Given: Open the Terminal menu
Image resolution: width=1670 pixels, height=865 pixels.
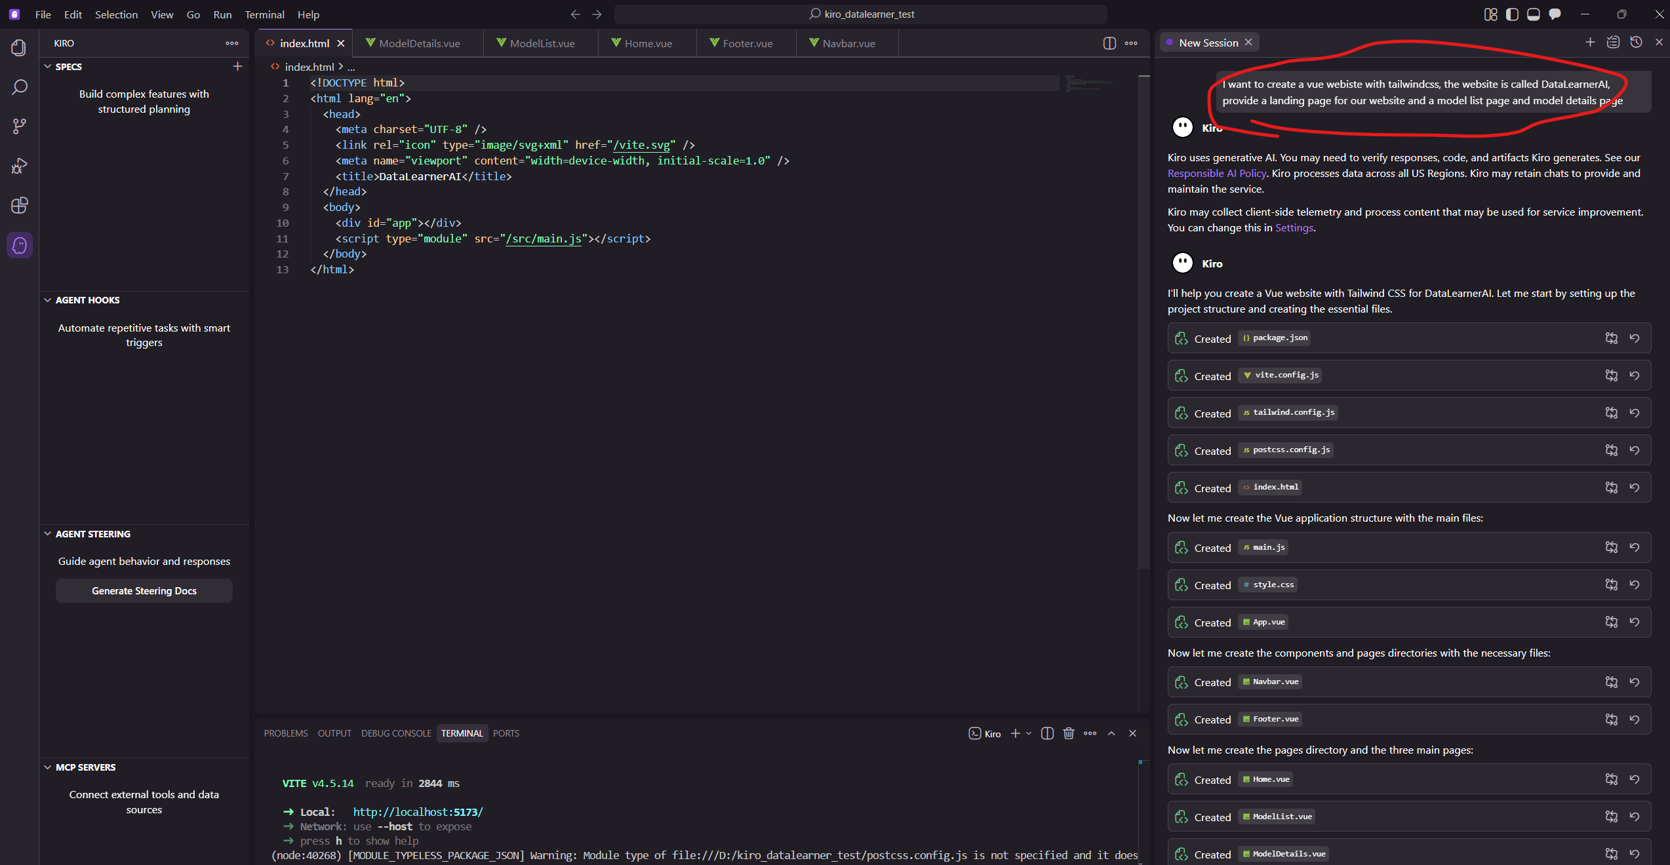Looking at the screenshot, I should click(x=264, y=14).
